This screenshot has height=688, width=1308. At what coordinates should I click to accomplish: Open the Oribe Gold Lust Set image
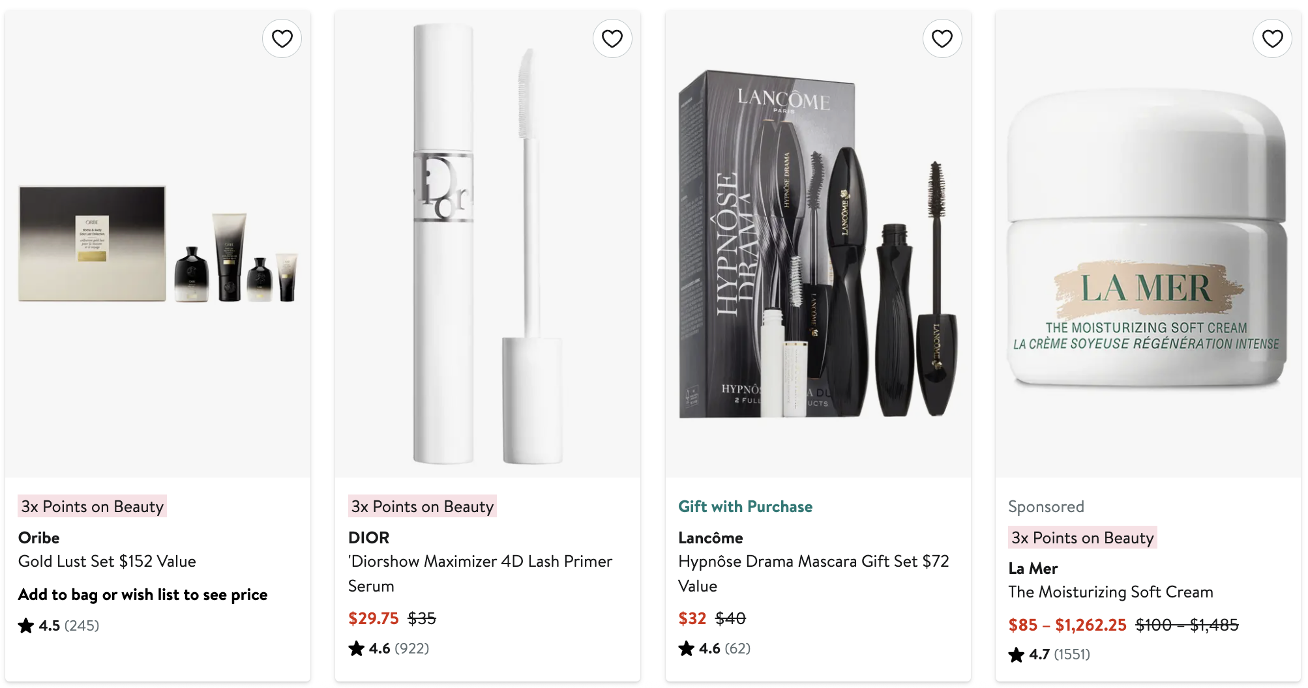tap(158, 244)
